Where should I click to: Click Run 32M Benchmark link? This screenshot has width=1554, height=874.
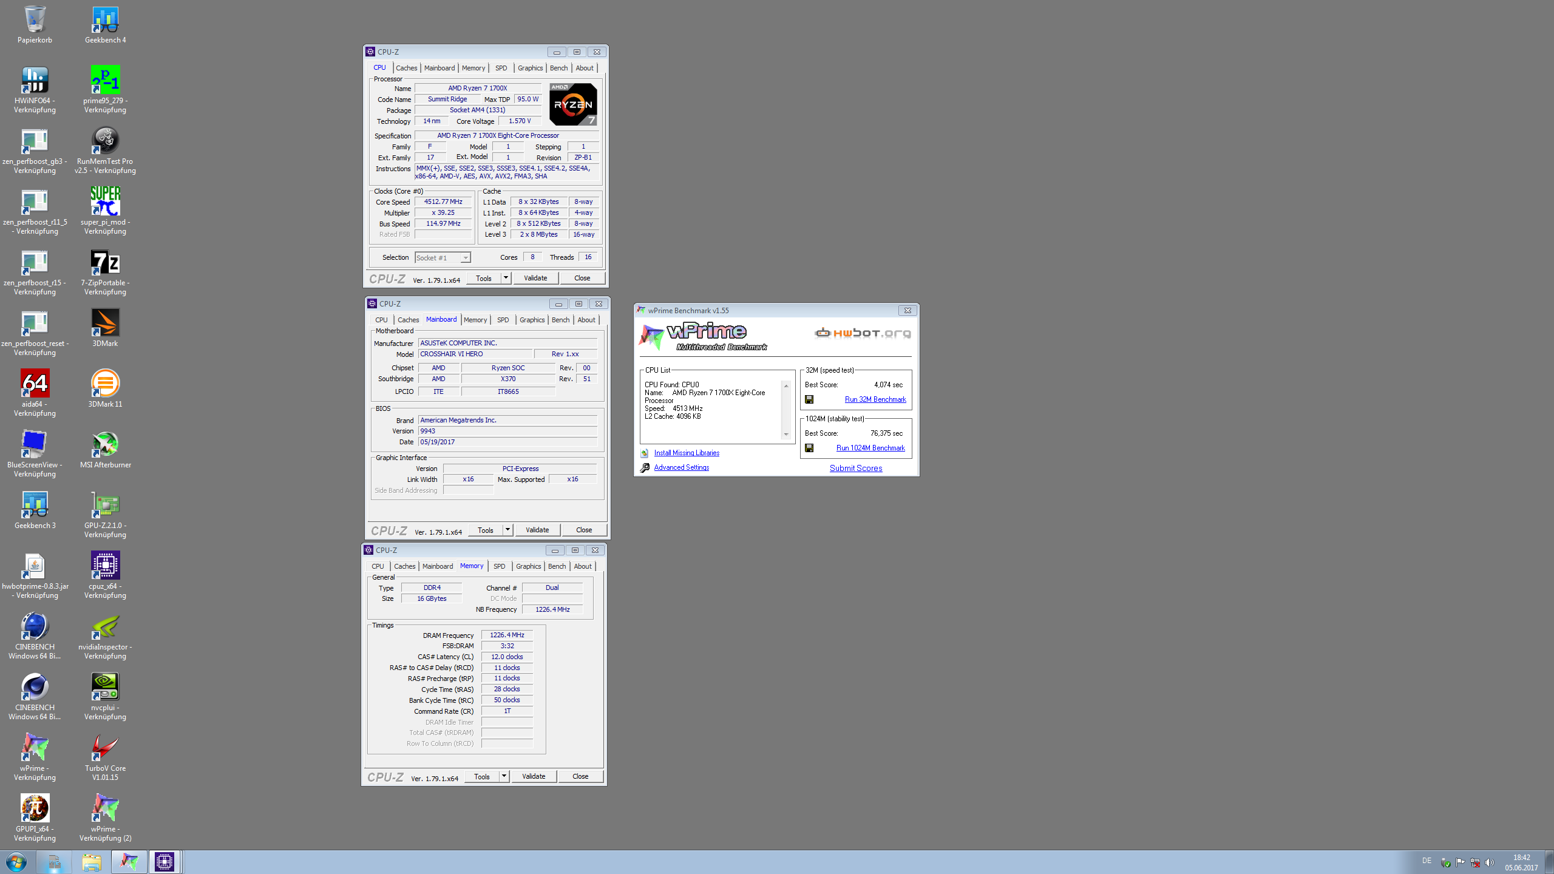coord(875,399)
